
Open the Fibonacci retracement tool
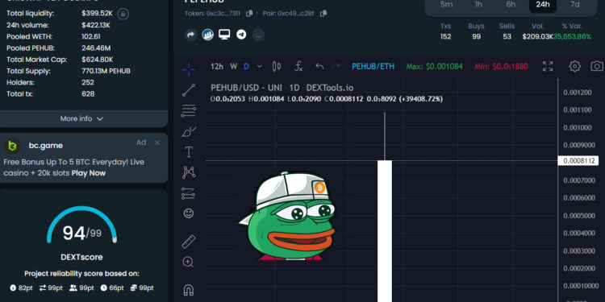[188, 111]
